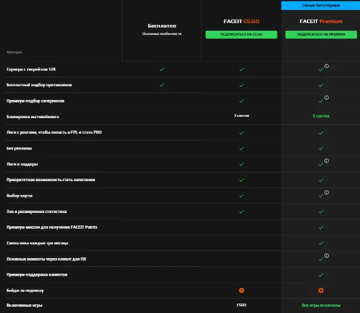360x313 pixels.
Task: Click Premium checkmark for Смена ника row
Action: (321, 243)
